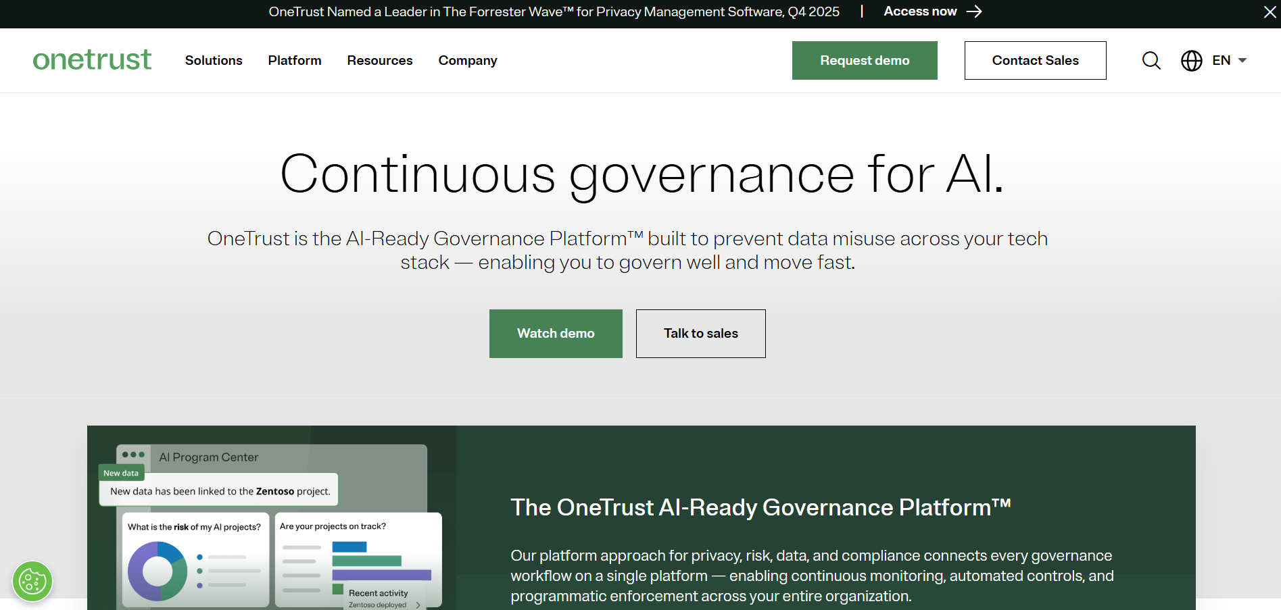Click the Watch demo button
1281x610 pixels.
tap(556, 334)
